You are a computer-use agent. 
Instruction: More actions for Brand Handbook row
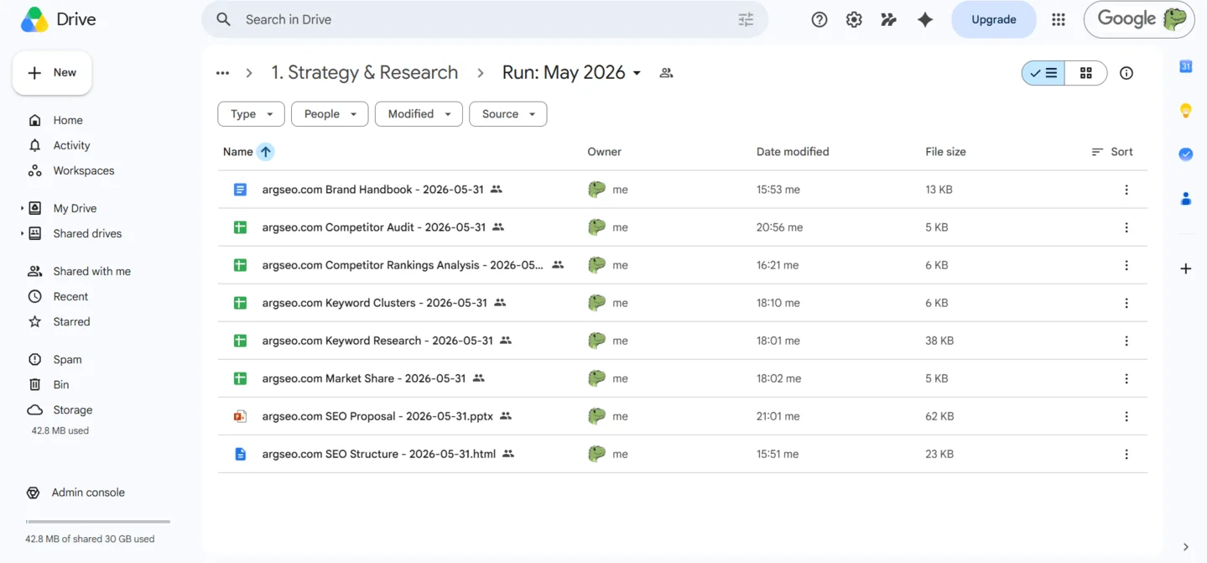click(1126, 190)
